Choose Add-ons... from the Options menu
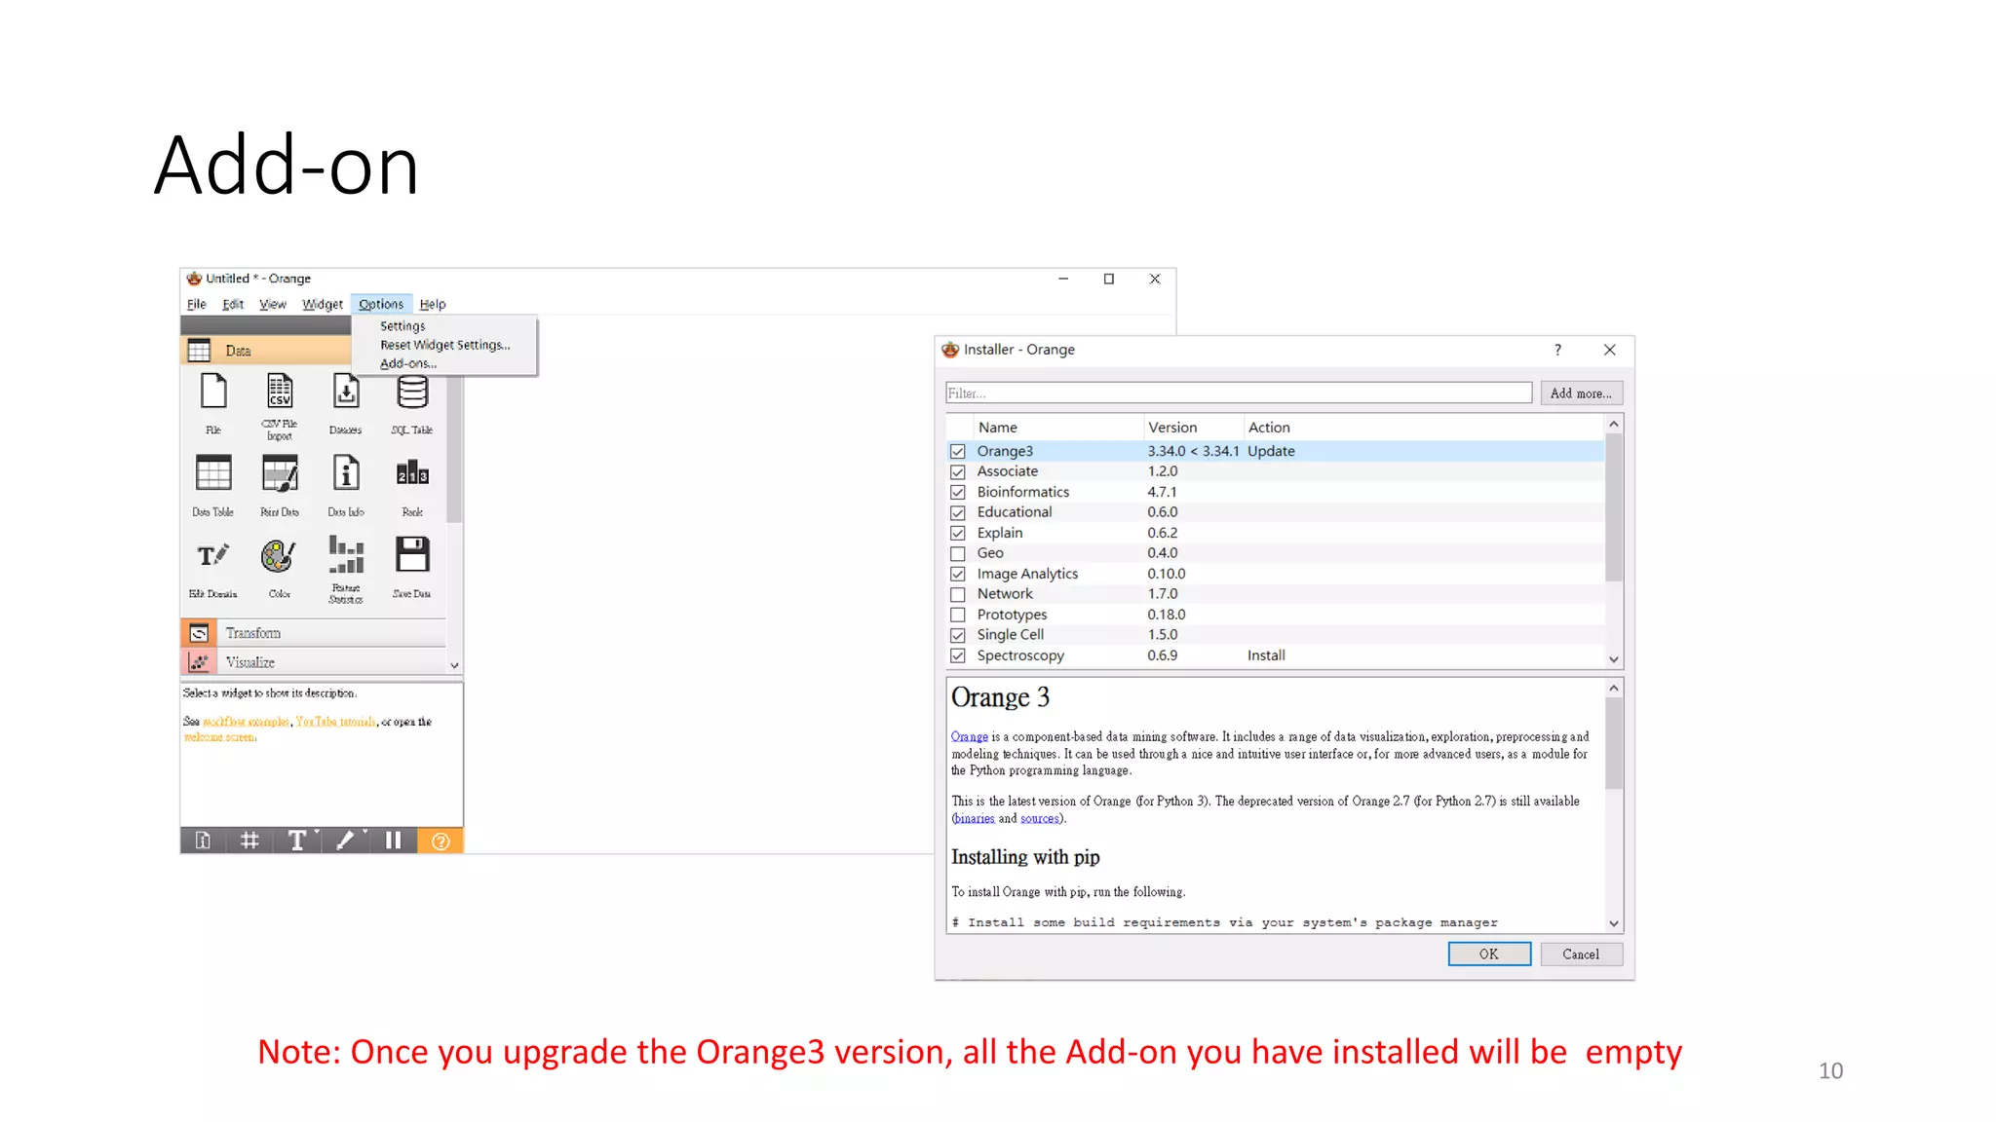The image size is (1996, 1122). point(408,363)
